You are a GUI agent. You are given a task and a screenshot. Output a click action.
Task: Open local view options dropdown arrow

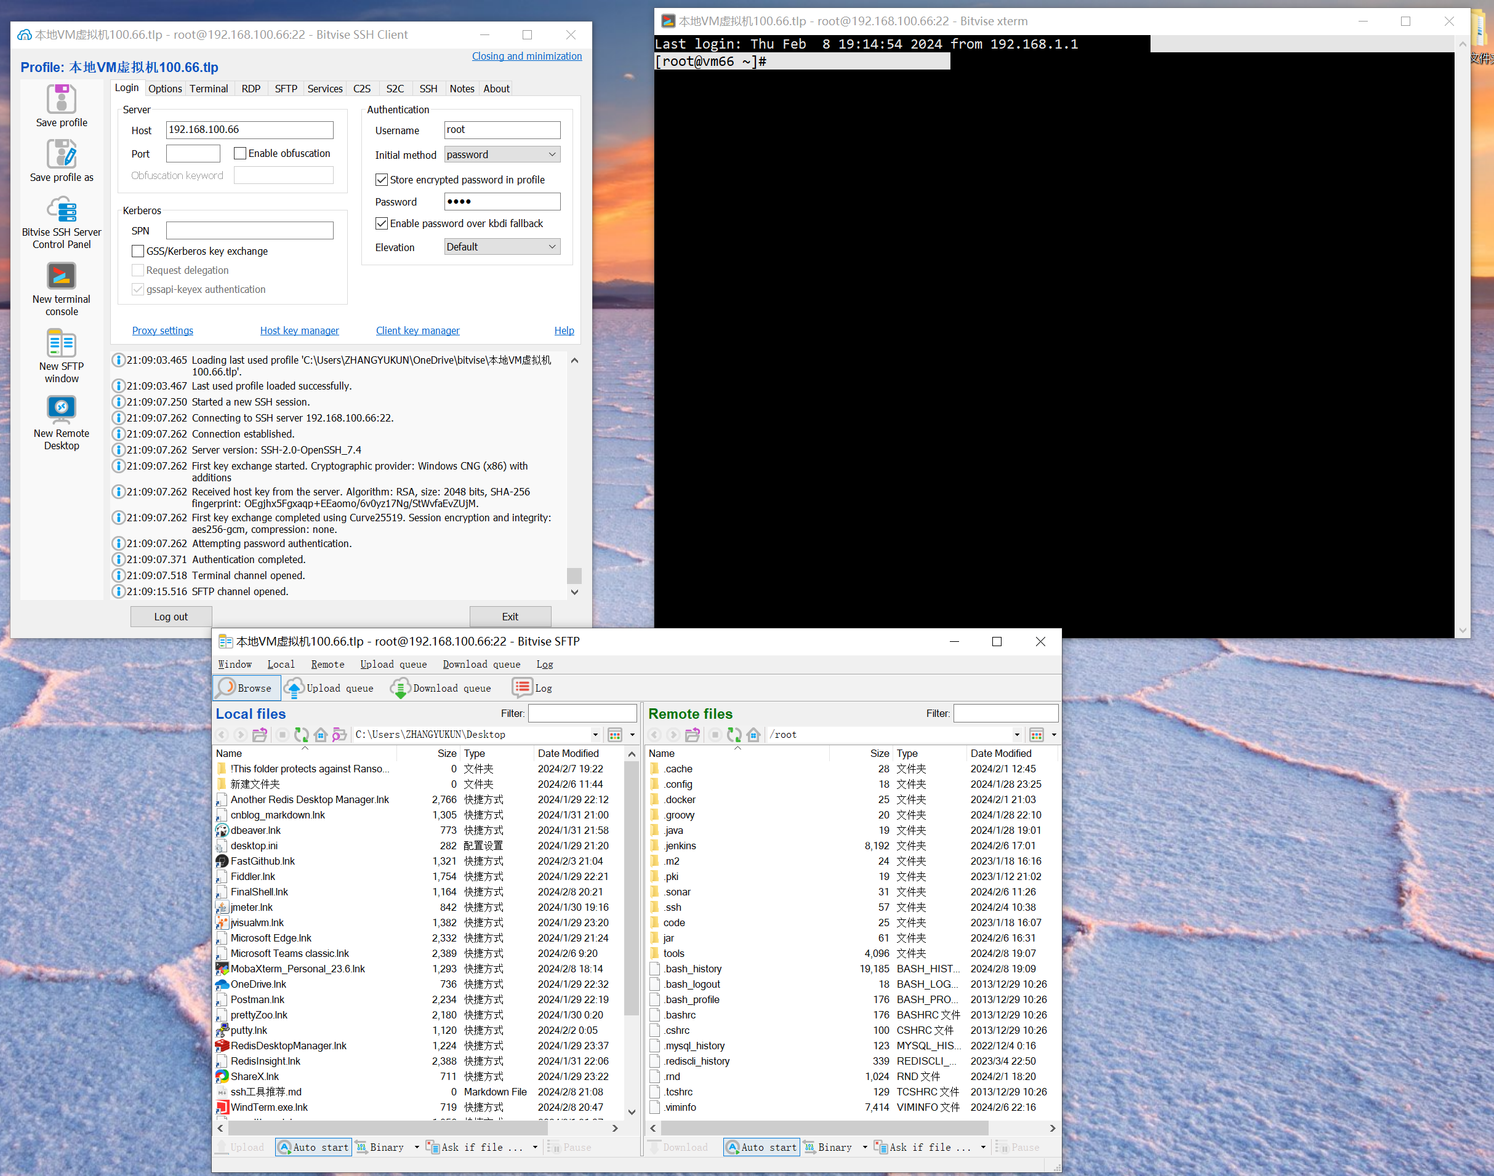[632, 735]
